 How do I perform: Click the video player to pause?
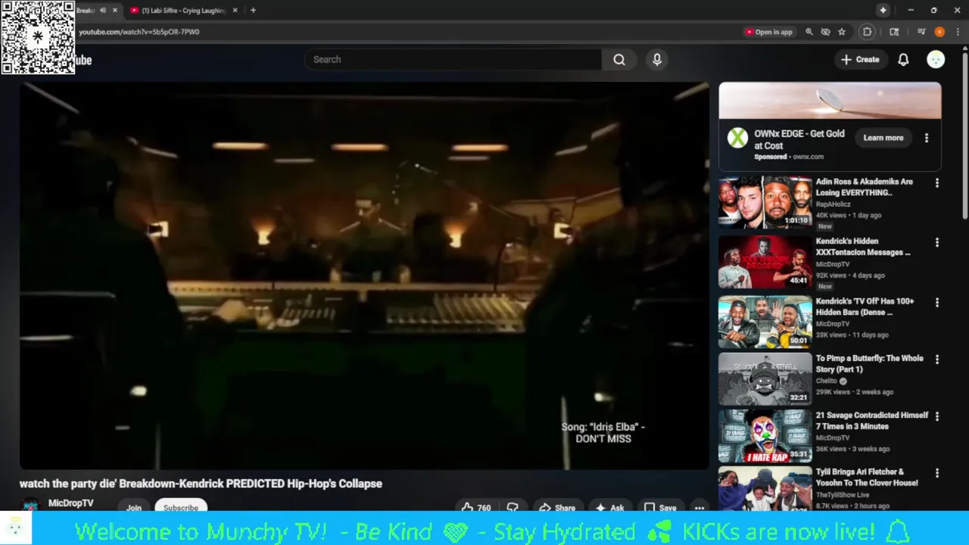[x=364, y=276]
